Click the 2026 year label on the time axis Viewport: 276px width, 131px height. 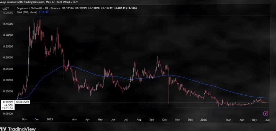[204, 120]
